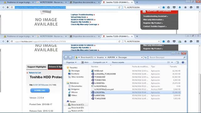Open the Virtual Help Desk link
This screenshot has width=201, height=113.
point(78,17)
